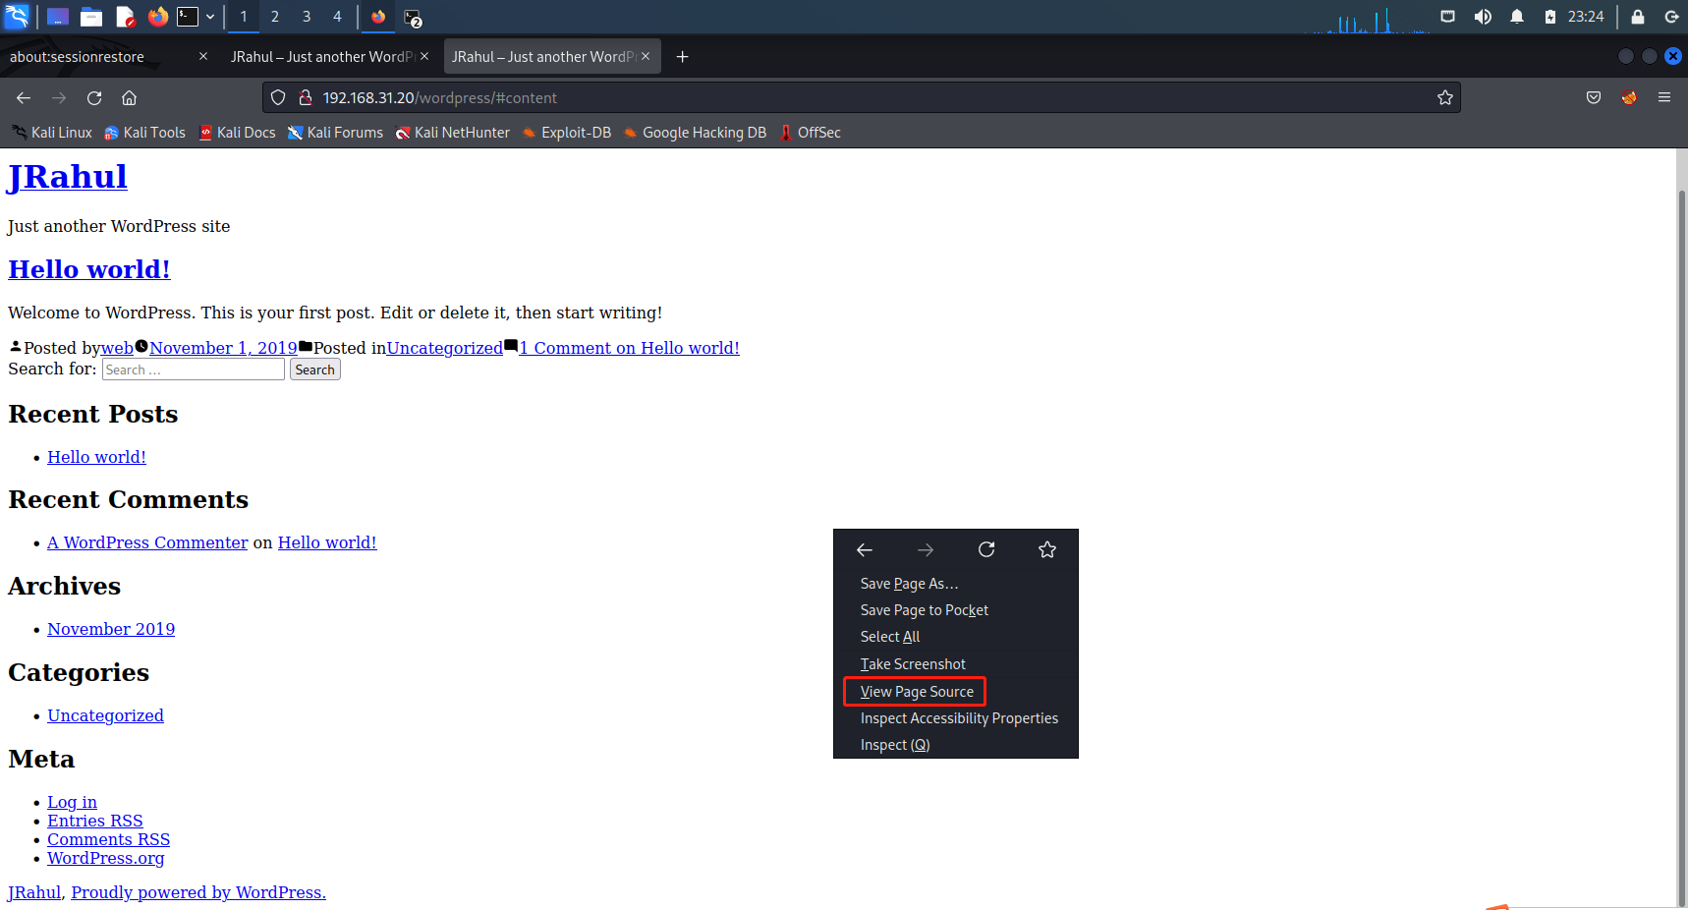The height and width of the screenshot is (910, 1688).
Task: Launch Firefox from the taskbar launcher
Action: pos(157,17)
